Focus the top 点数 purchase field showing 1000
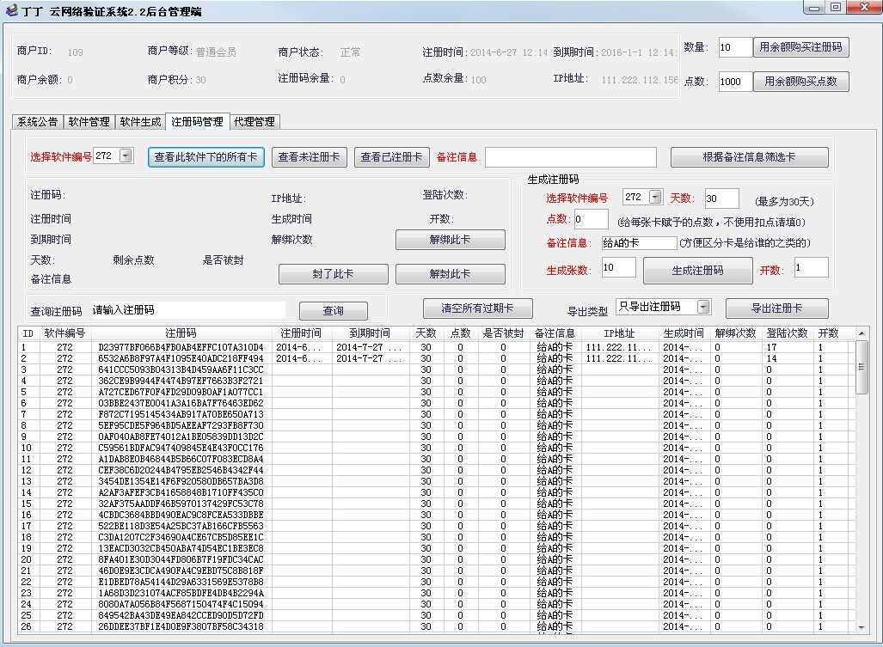 [735, 82]
